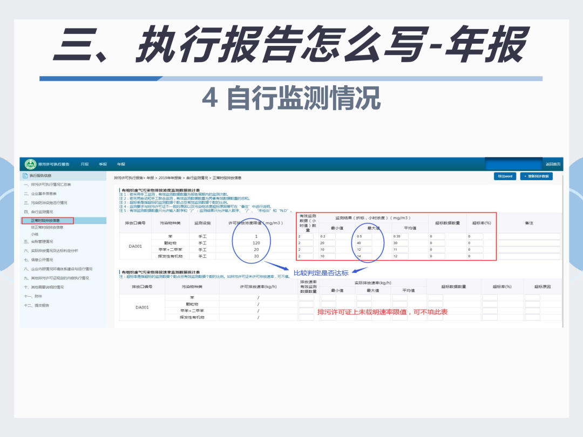Image resolution: width=583 pixels, height=437 pixels.
Task: Collapse 四、自行监测情况 sidebar section
Action: click(x=39, y=212)
